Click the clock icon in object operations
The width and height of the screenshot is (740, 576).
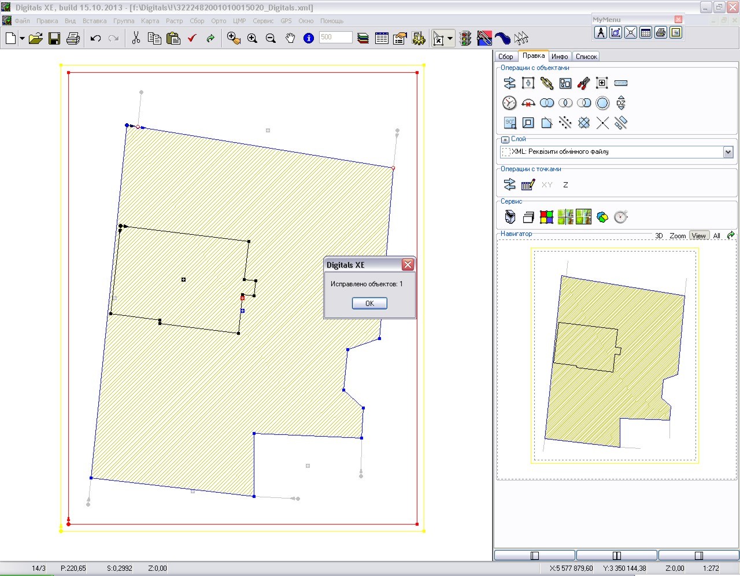509,103
